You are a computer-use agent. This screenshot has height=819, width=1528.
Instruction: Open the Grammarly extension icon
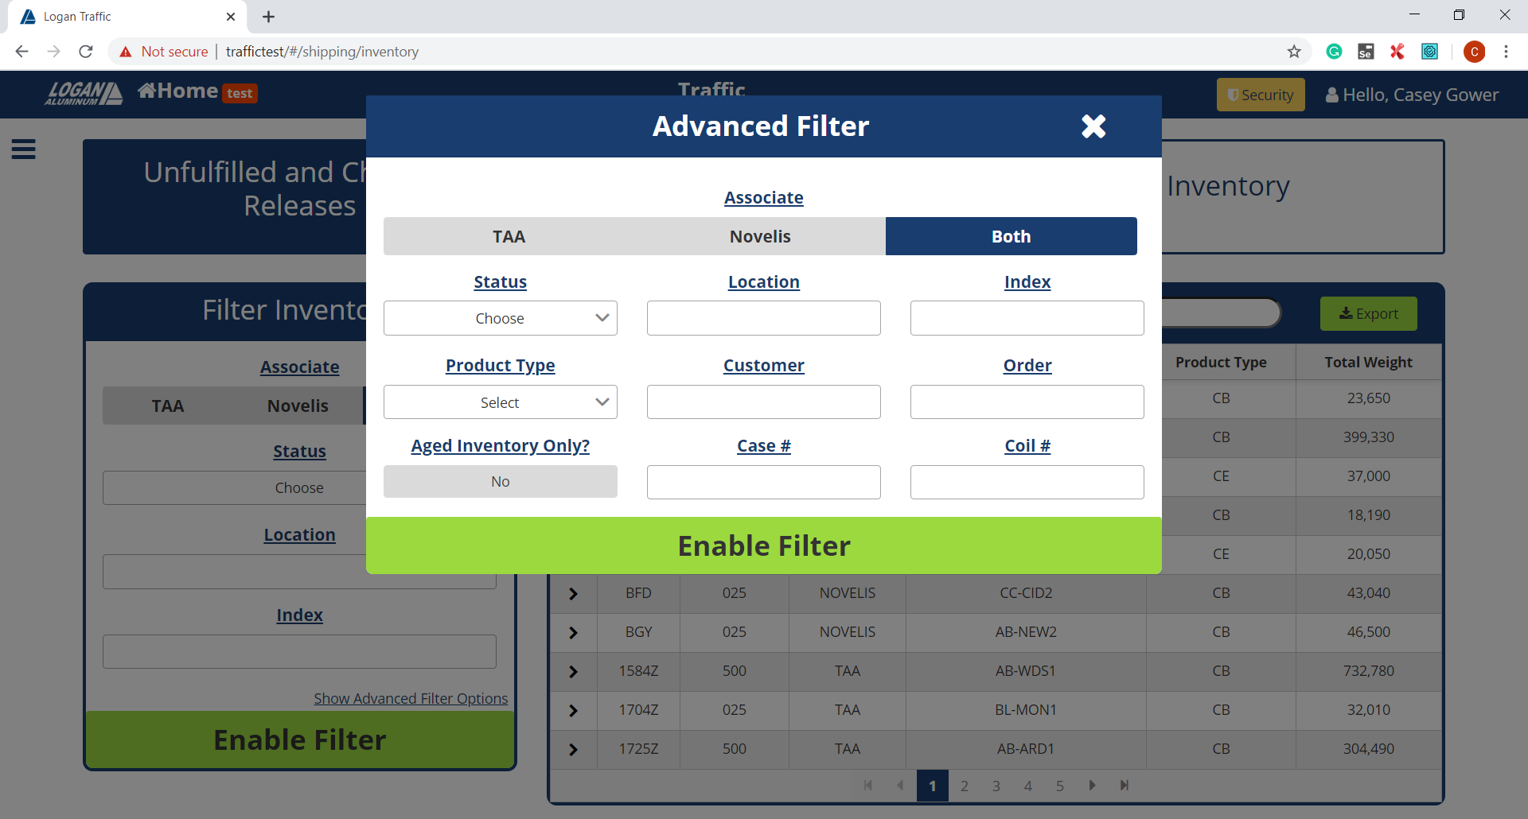point(1335,52)
